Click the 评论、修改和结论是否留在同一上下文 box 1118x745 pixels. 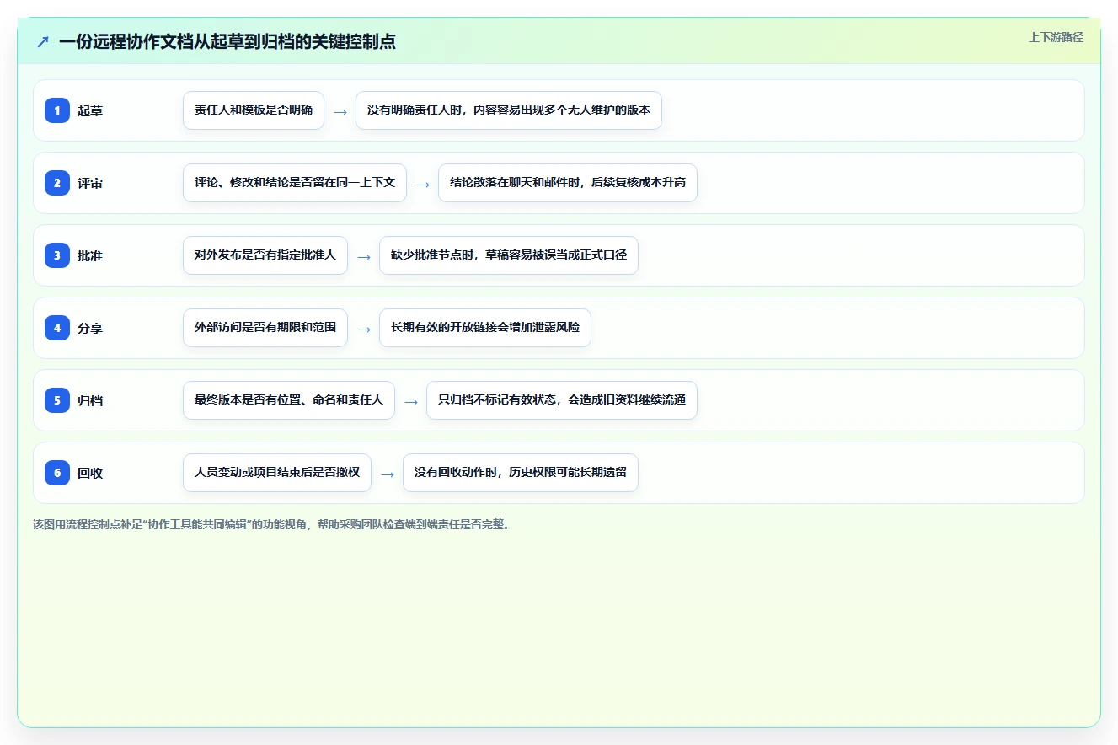(295, 183)
